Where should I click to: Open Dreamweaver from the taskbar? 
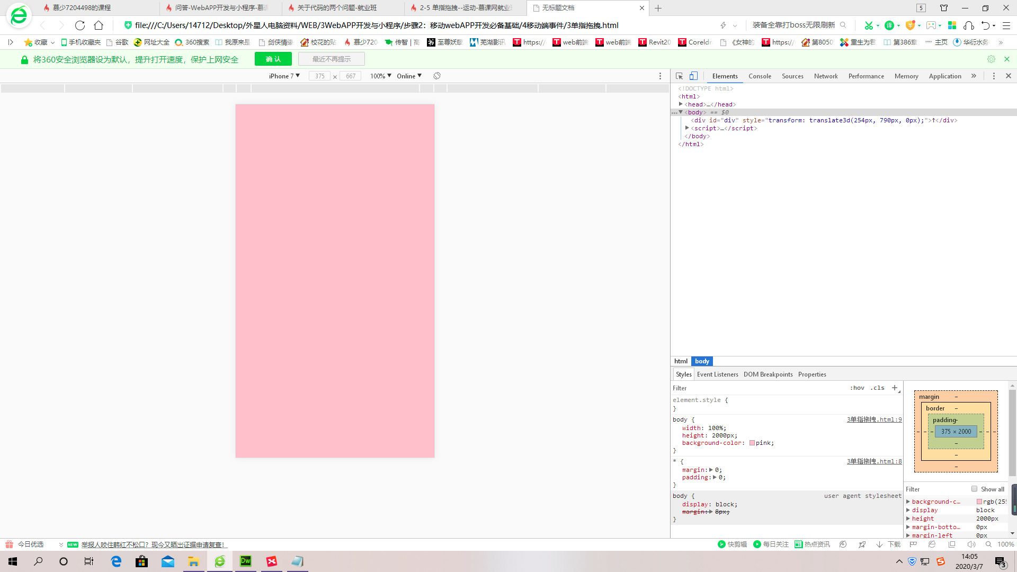[x=246, y=561]
